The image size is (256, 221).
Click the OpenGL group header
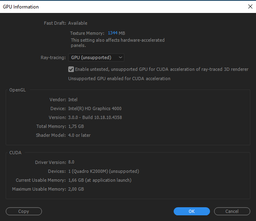pyautogui.click(x=17, y=90)
